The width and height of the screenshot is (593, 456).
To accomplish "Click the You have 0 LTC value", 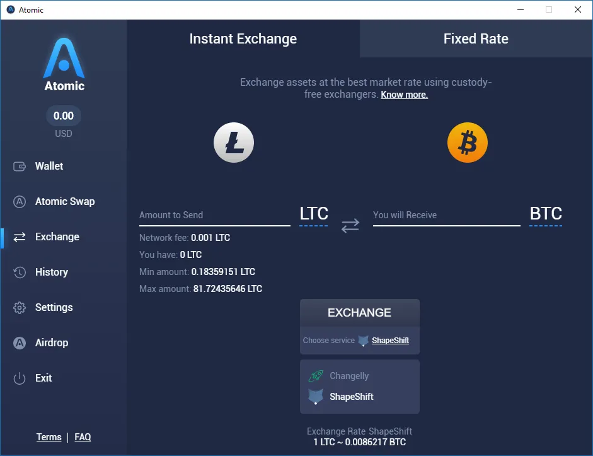I will (190, 255).
